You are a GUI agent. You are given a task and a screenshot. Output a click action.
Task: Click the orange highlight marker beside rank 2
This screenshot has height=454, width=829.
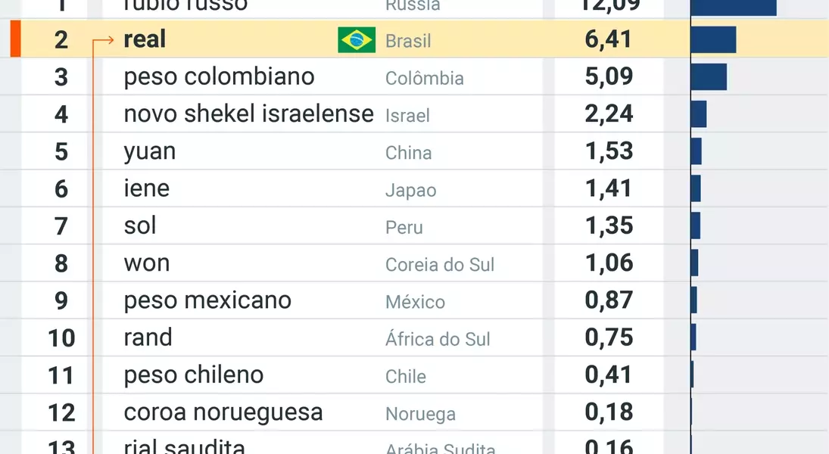tap(15, 39)
